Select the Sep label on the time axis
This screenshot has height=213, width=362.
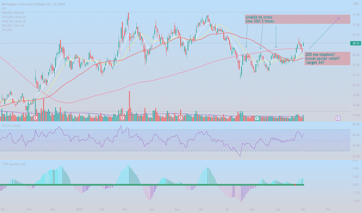pyautogui.click(x=278, y=209)
